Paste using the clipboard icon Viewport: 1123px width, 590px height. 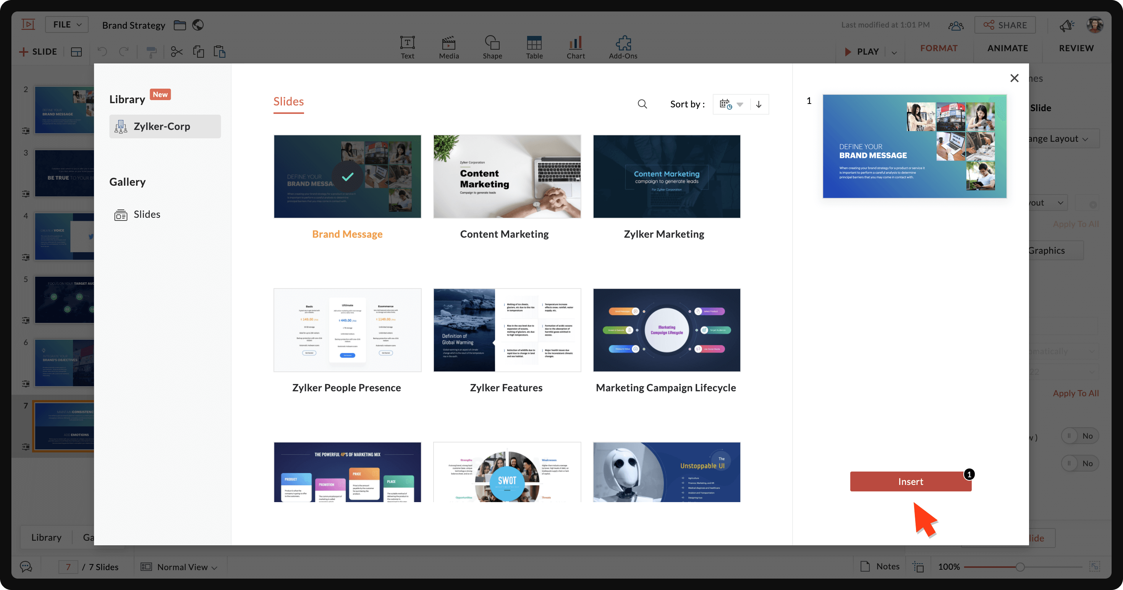[219, 52]
